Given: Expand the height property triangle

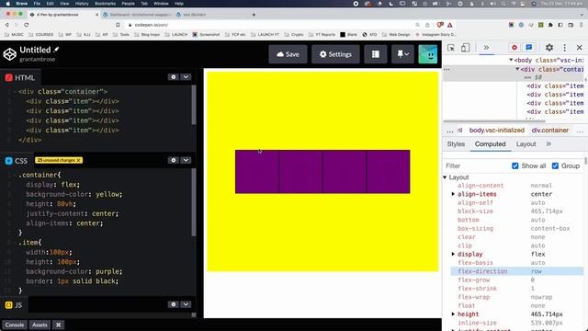Looking at the screenshot, I should 453,314.
